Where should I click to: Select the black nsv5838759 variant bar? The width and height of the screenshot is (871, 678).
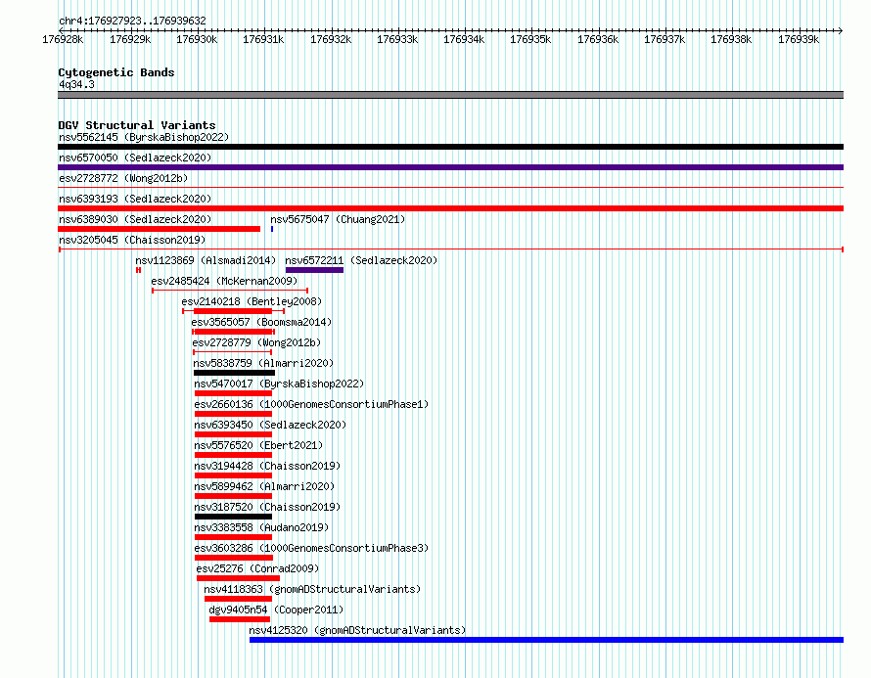point(235,373)
